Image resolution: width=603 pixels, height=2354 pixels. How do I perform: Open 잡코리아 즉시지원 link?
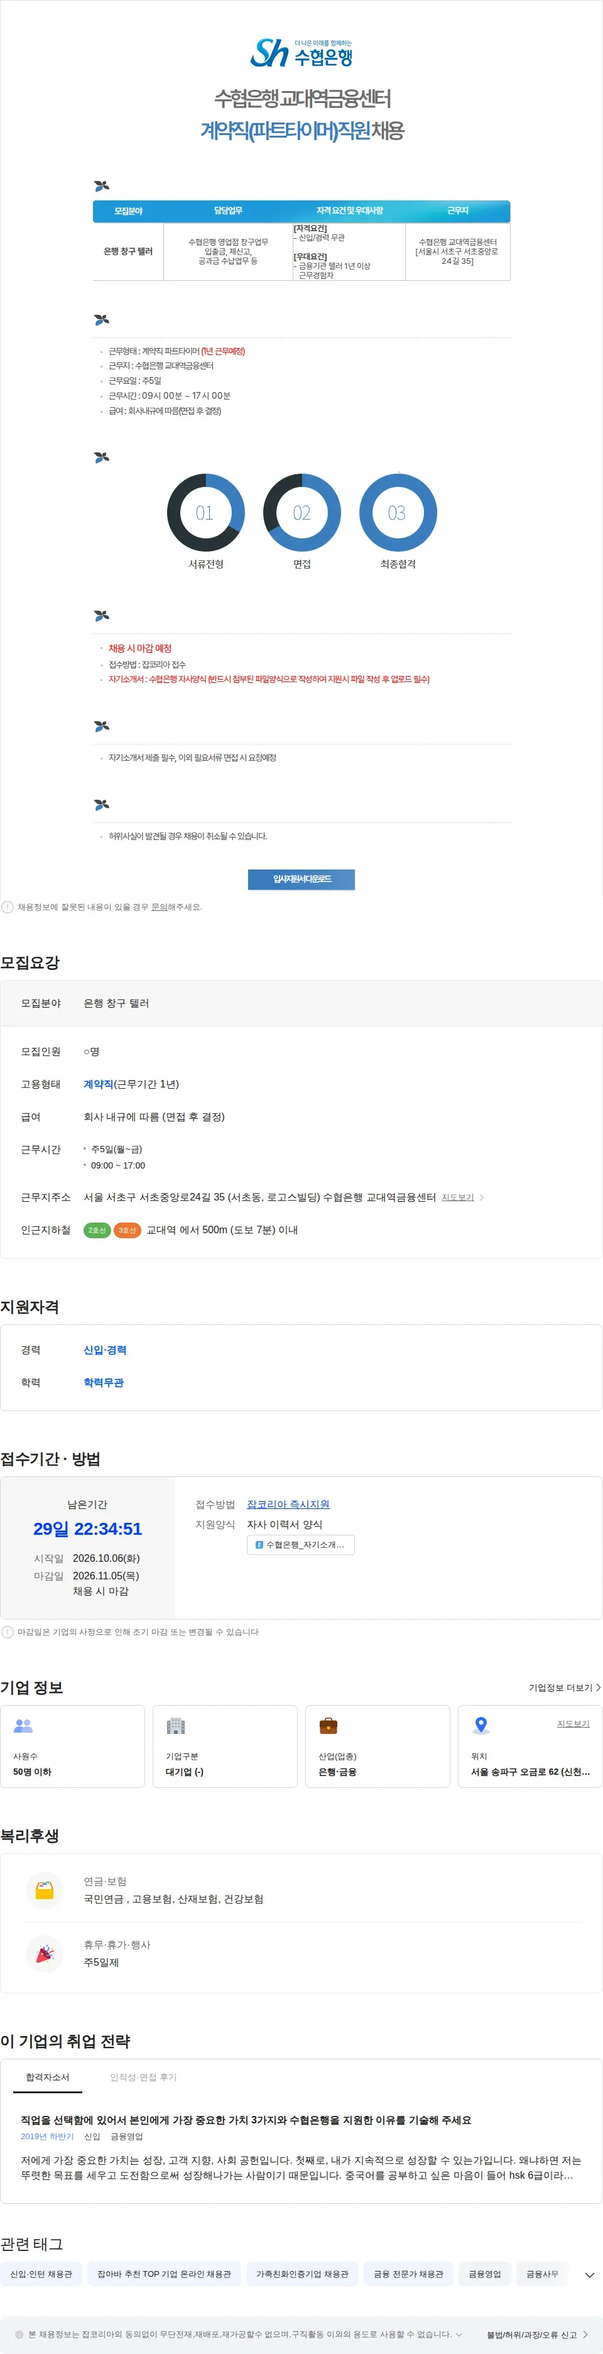tap(288, 1504)
